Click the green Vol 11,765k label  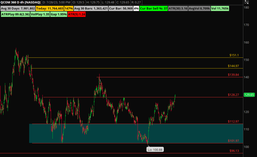(x=220, y=8)
